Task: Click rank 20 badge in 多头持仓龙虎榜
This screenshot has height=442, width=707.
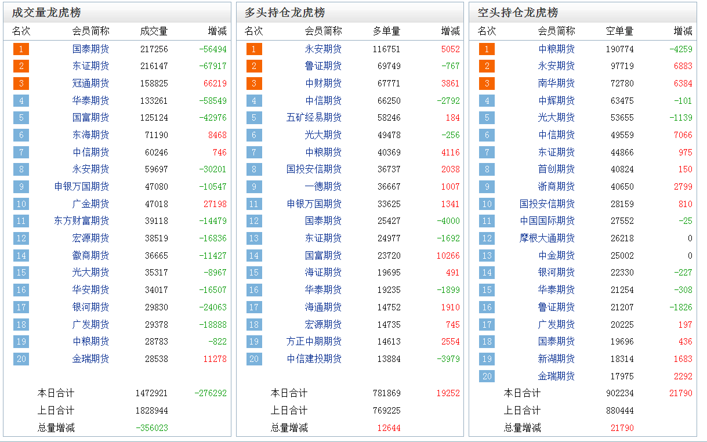Action: click(253, 359)
